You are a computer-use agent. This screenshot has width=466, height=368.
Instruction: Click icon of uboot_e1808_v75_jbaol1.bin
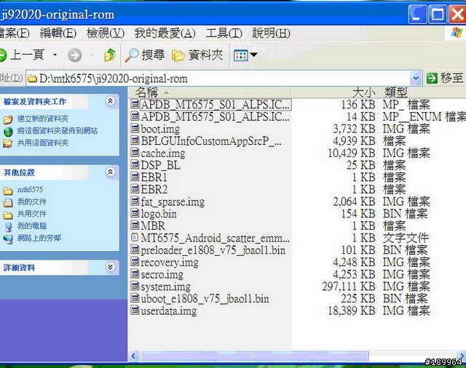coord(135,299)
